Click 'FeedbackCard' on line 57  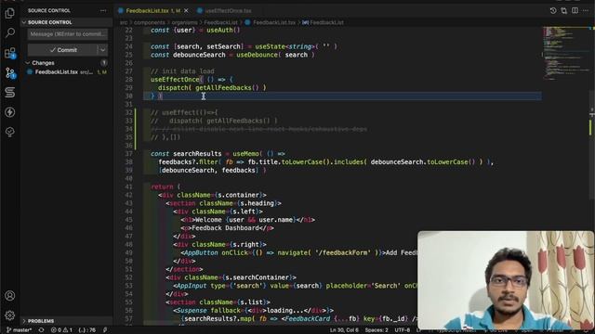(308, 319)
